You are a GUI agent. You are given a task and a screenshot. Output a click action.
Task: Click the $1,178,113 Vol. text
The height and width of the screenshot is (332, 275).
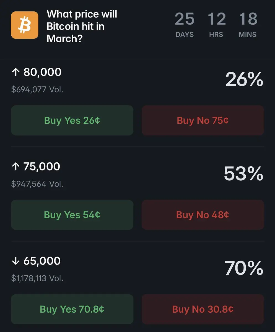tap(37, 278)
